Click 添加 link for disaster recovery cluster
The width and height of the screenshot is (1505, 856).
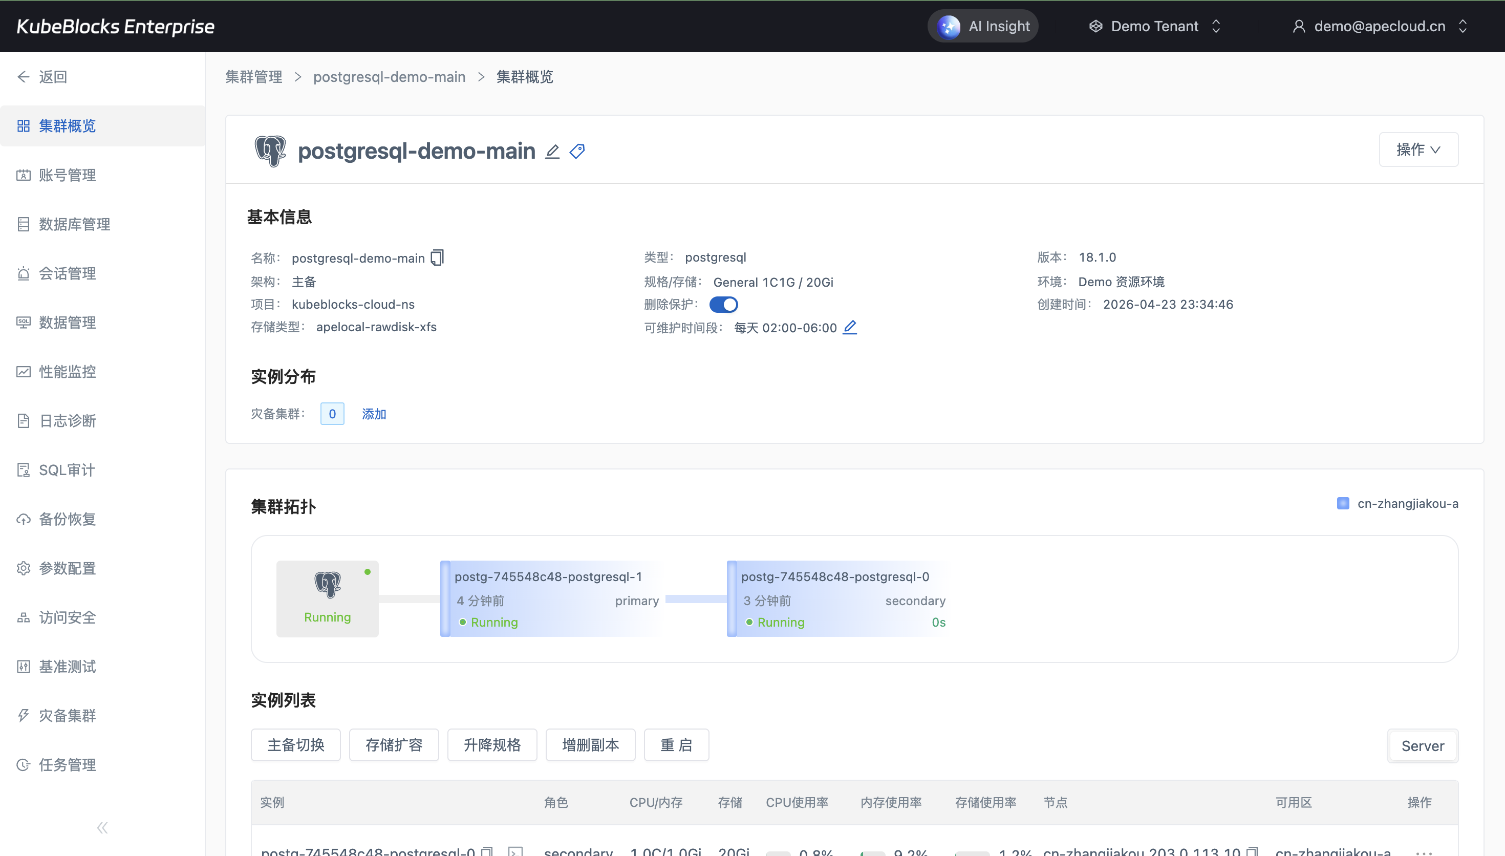[x=374, y=414]
